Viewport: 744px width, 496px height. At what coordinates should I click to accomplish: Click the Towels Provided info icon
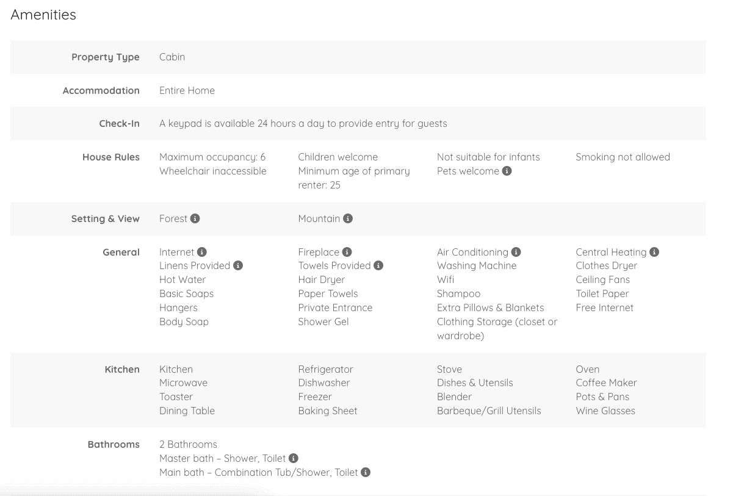pos(378,266)
